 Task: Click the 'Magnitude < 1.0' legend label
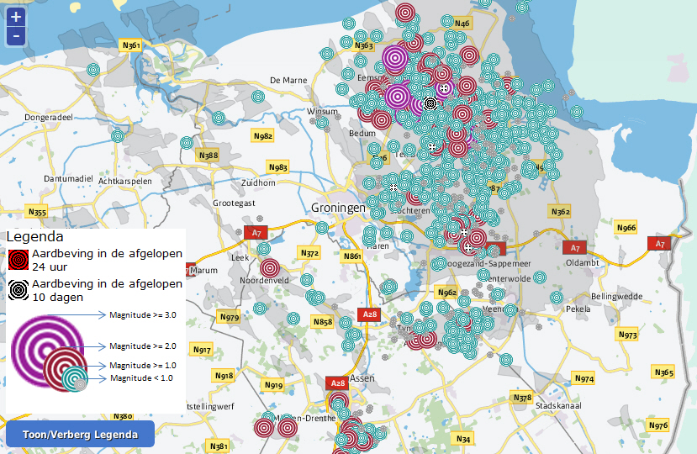click(x=141, y=378)
